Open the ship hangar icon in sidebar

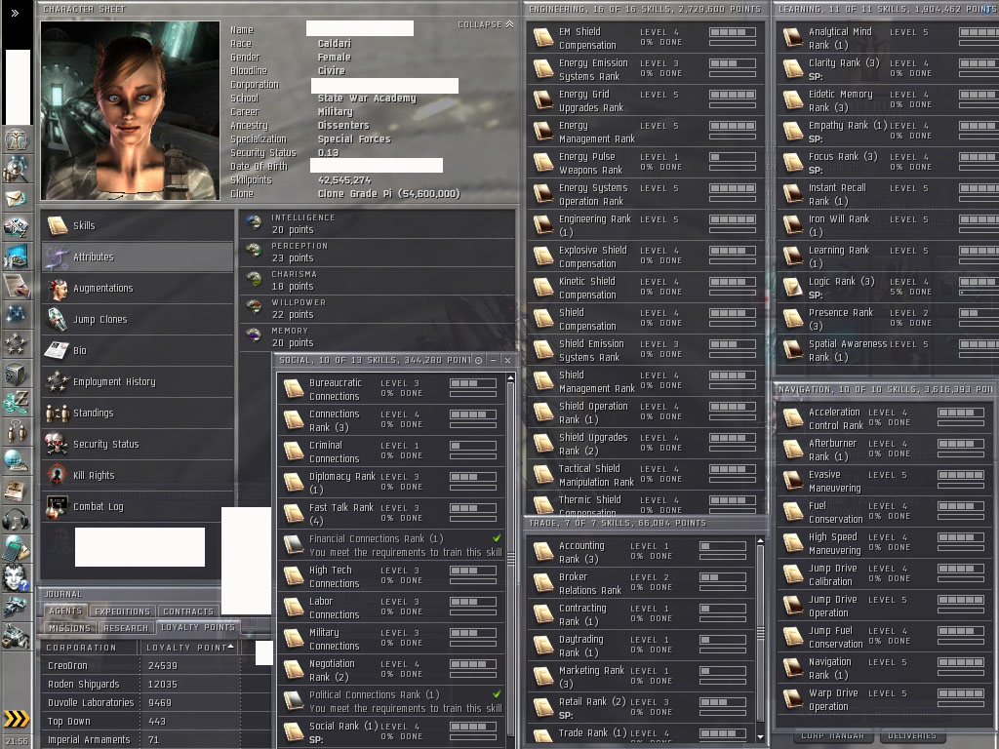(16, 608)
